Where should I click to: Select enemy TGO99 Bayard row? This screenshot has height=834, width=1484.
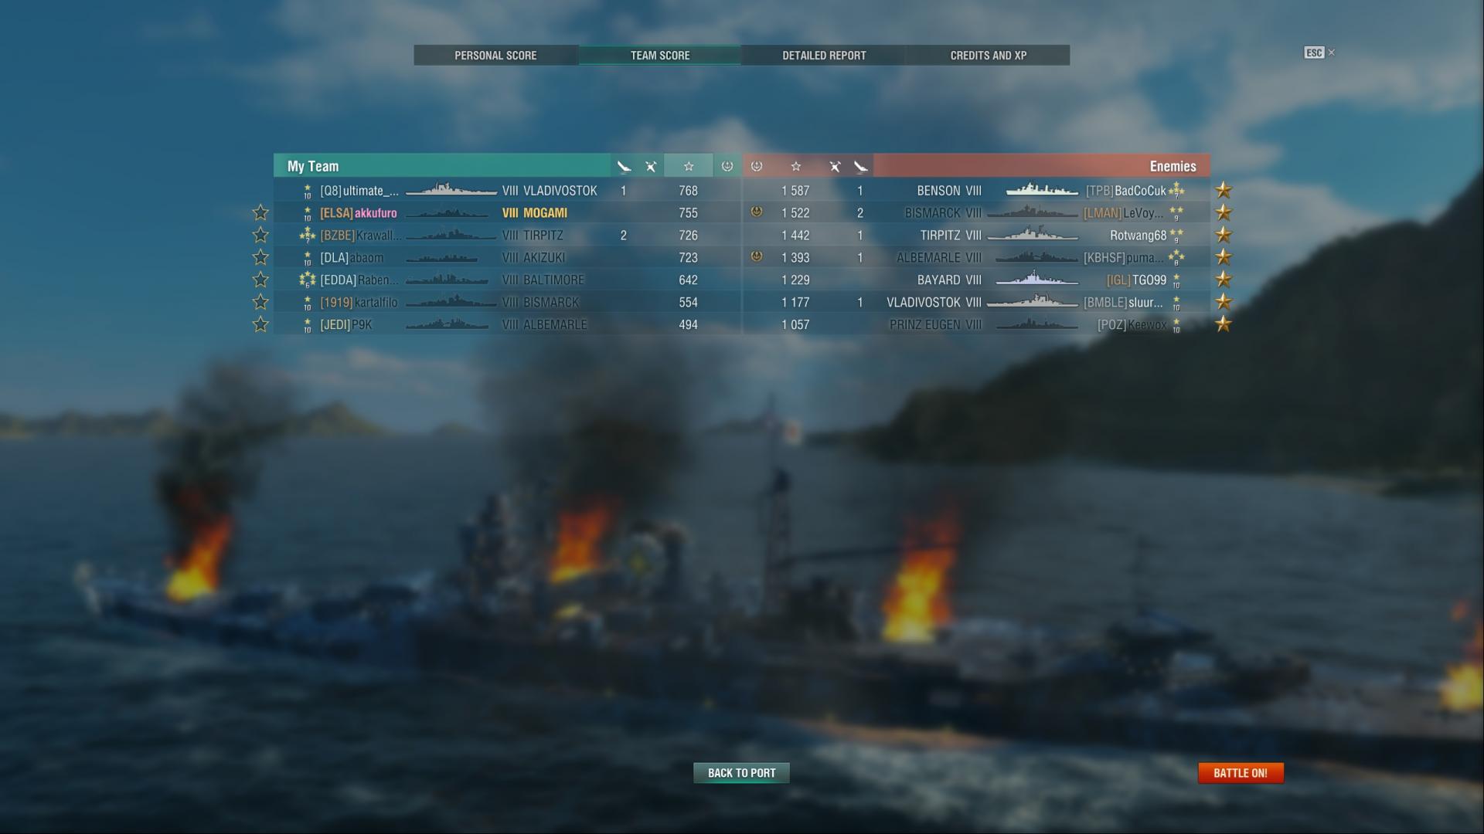click(x=976, y=280)
